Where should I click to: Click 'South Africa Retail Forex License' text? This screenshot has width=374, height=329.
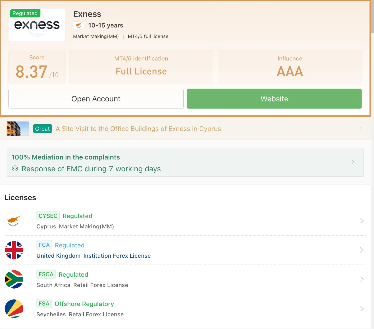pyautogui.click(x=82, y=285)
